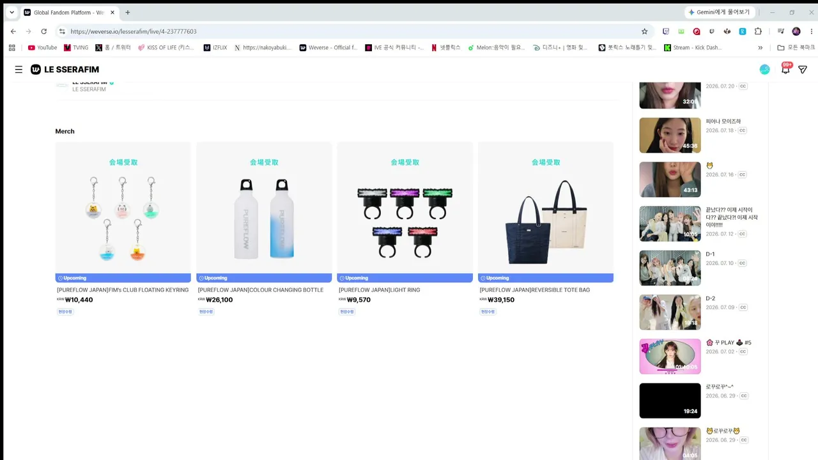
Task: Close the Global Fandom Platform tab
Action: tap(112, 12)
